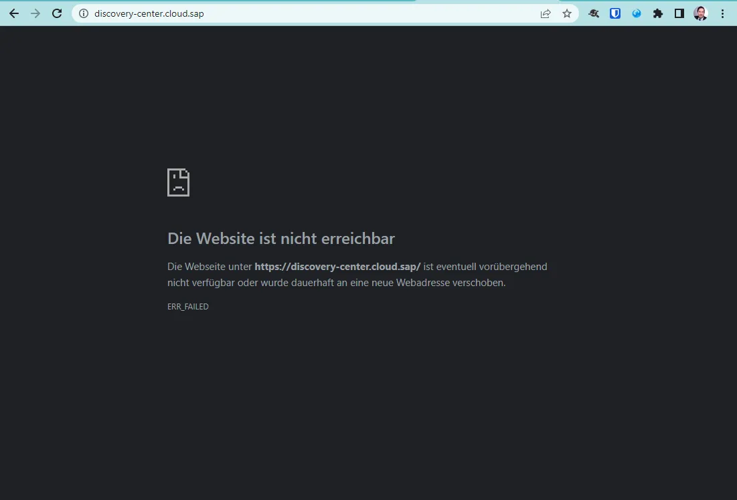Open Chrome's three-dot main menu

coord(722,13)
